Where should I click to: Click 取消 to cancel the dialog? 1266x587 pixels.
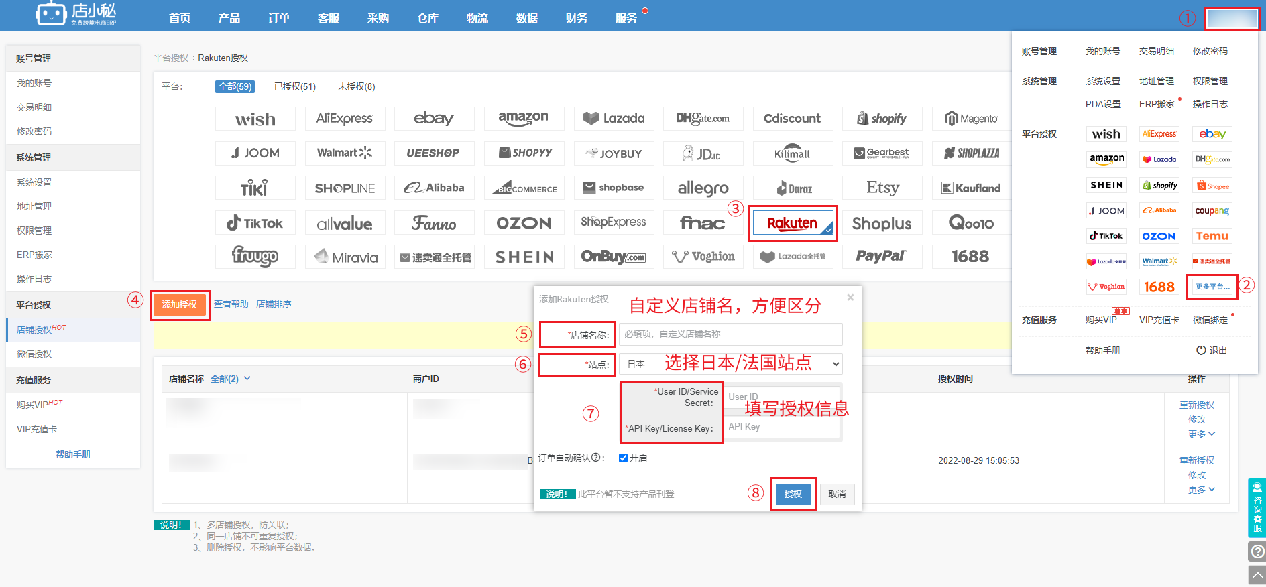pos(837,494)
